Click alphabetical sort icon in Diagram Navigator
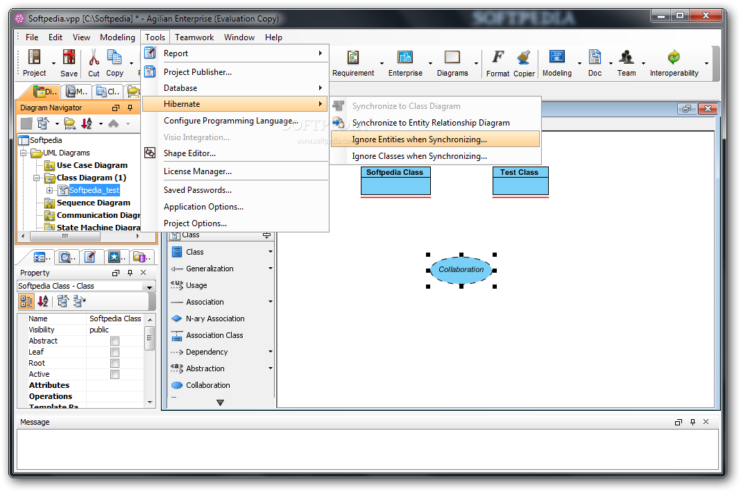This screenshot has width=741, height=492. coord(87,124)
